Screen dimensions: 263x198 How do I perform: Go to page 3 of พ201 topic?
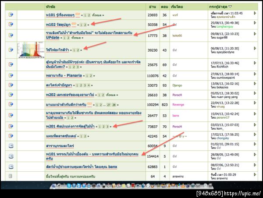point(107,127)
